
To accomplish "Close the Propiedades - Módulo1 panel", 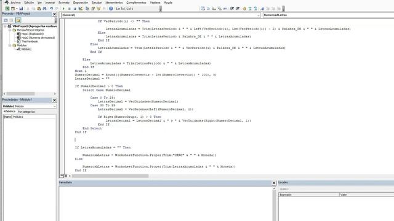I will point(55,100).
